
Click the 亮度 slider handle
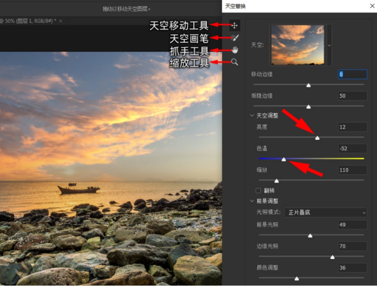[x=318, y=138]
